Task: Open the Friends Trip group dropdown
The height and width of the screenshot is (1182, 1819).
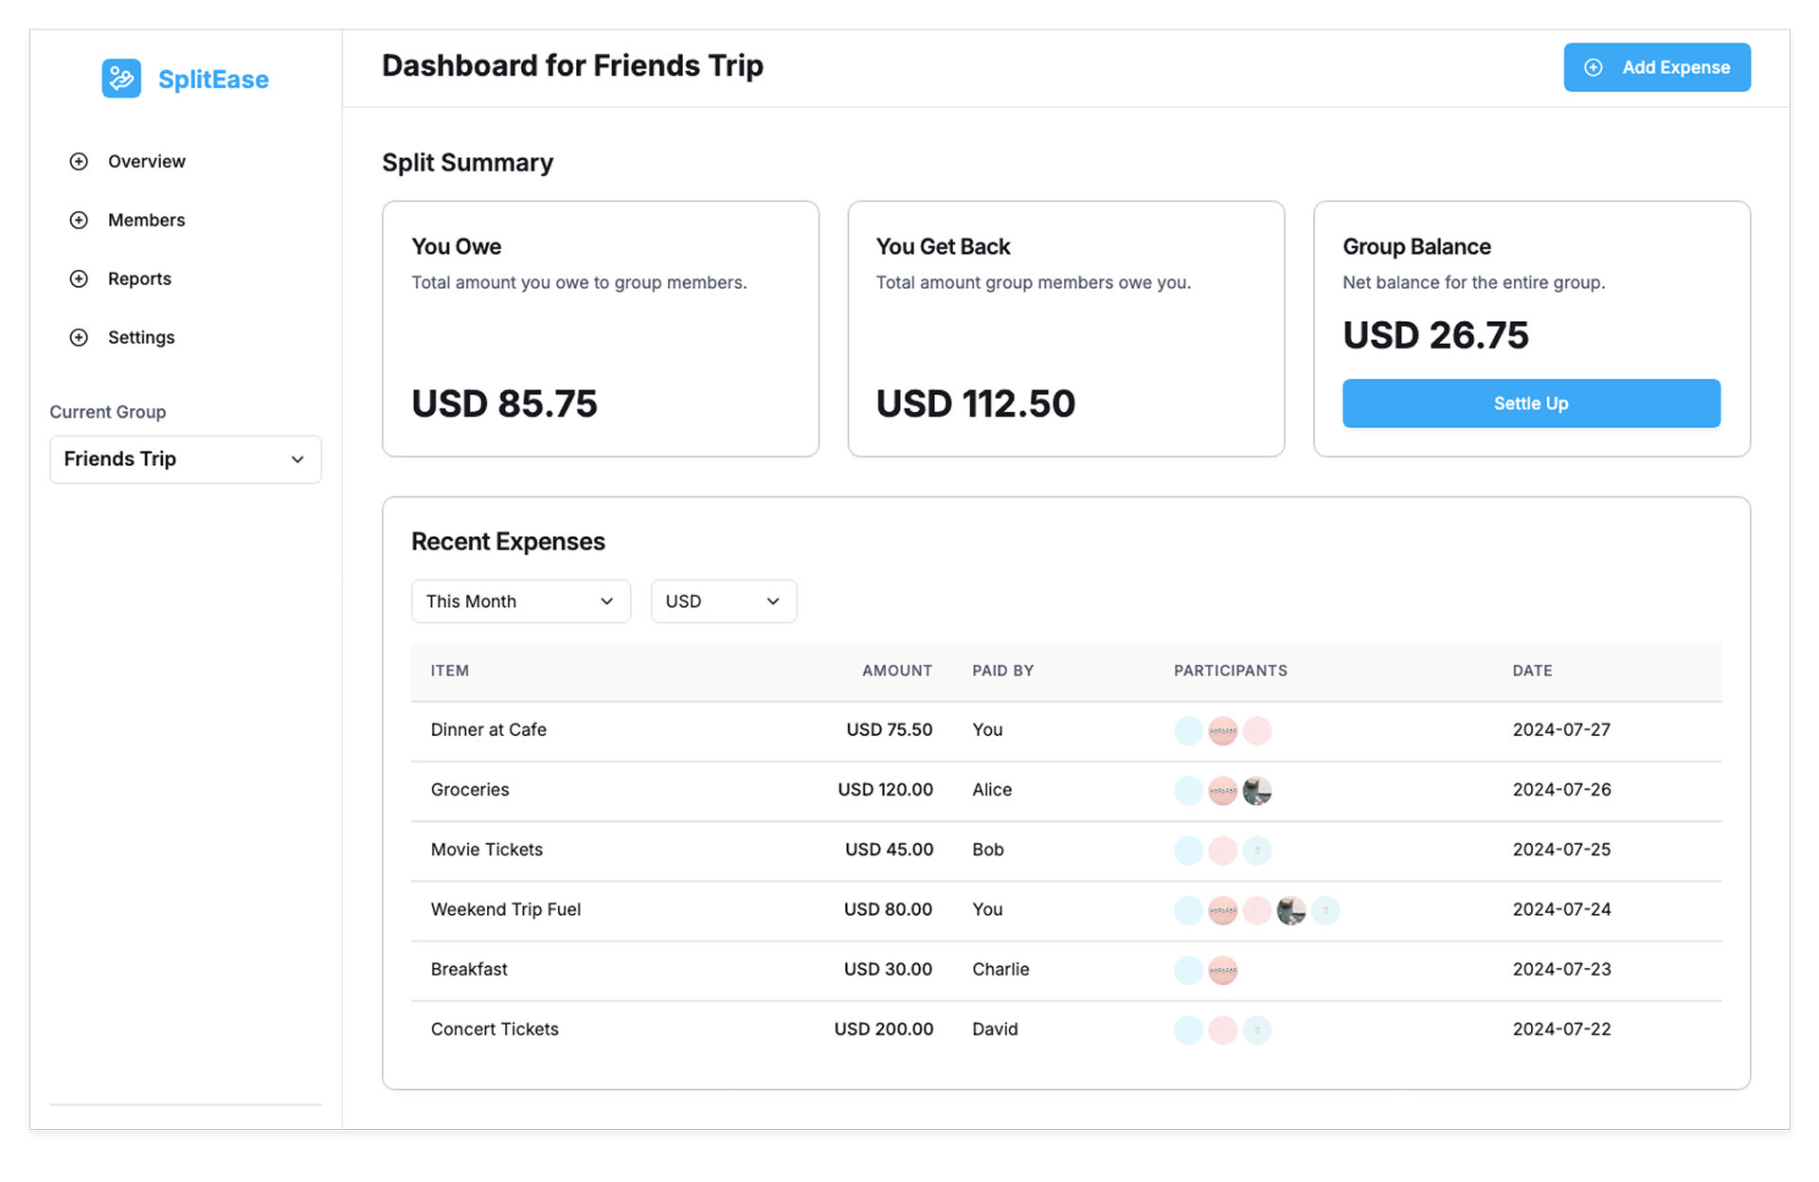Action: (185, 459)
